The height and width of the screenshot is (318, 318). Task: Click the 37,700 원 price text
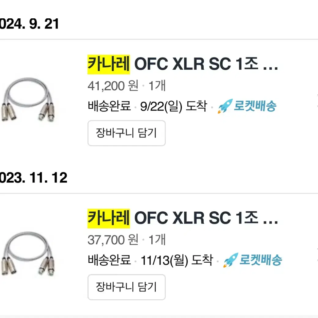pyautogui.click(x=113, y=240)
